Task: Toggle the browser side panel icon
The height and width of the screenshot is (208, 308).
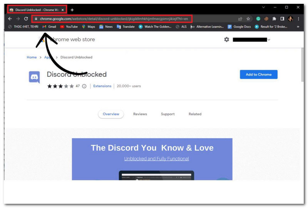Action: coord(282,19)
